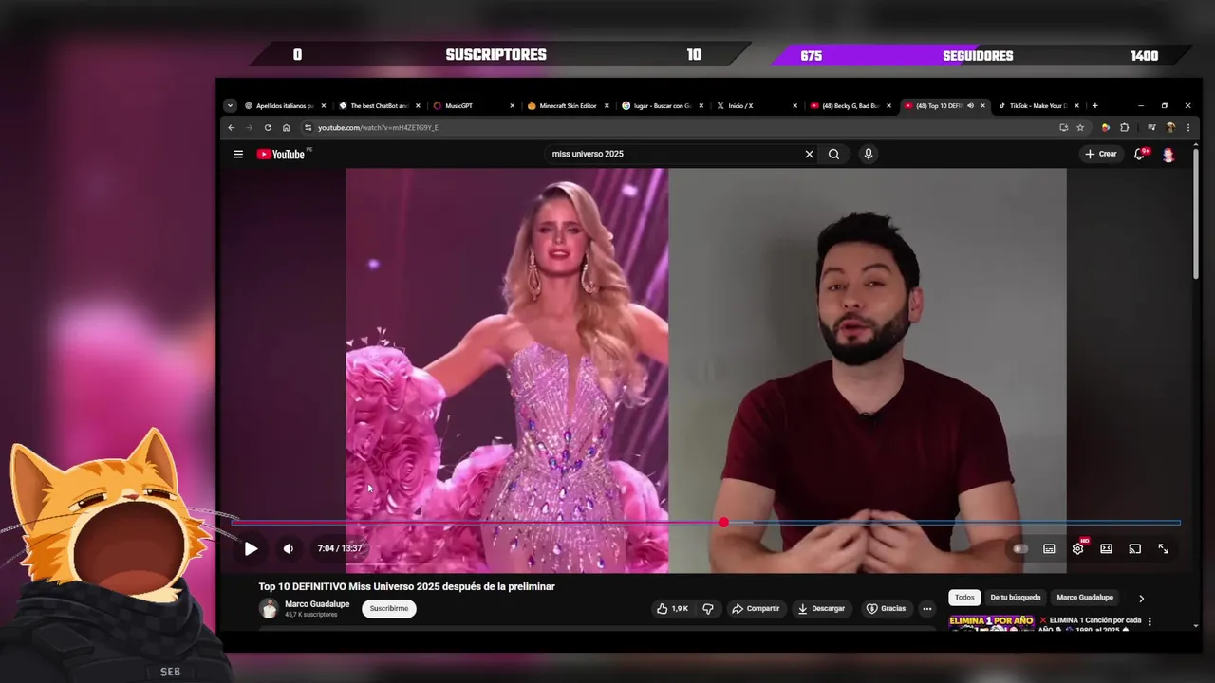Switch to Minecraft Skin Editor tab
This screenshot has height=683, width=1215.
coord(568,105)
